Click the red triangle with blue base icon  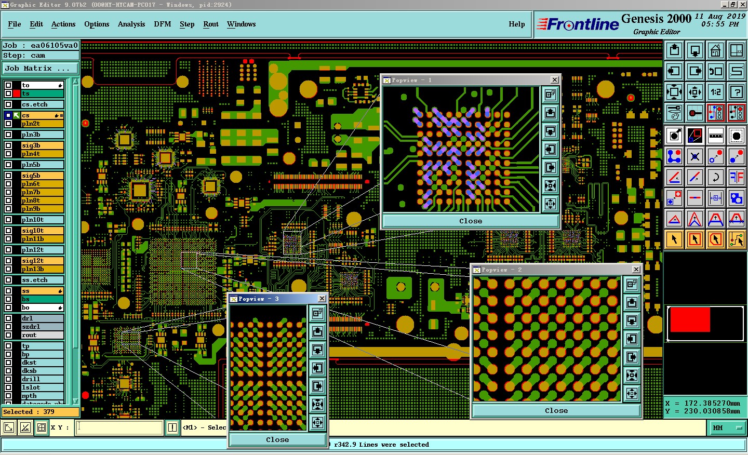[674, 219]
